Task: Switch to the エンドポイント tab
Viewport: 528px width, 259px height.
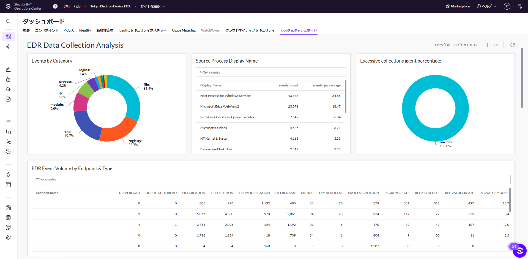Action: (x=46, y=30)
